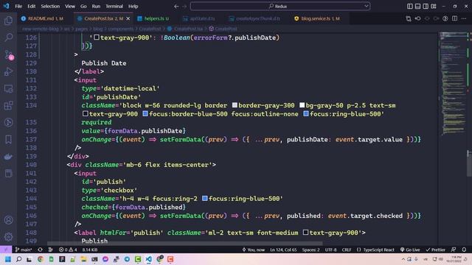Click the editor vertical scrollbar thumb
Viewport: 472px width, 265px height.
(469, 163)
